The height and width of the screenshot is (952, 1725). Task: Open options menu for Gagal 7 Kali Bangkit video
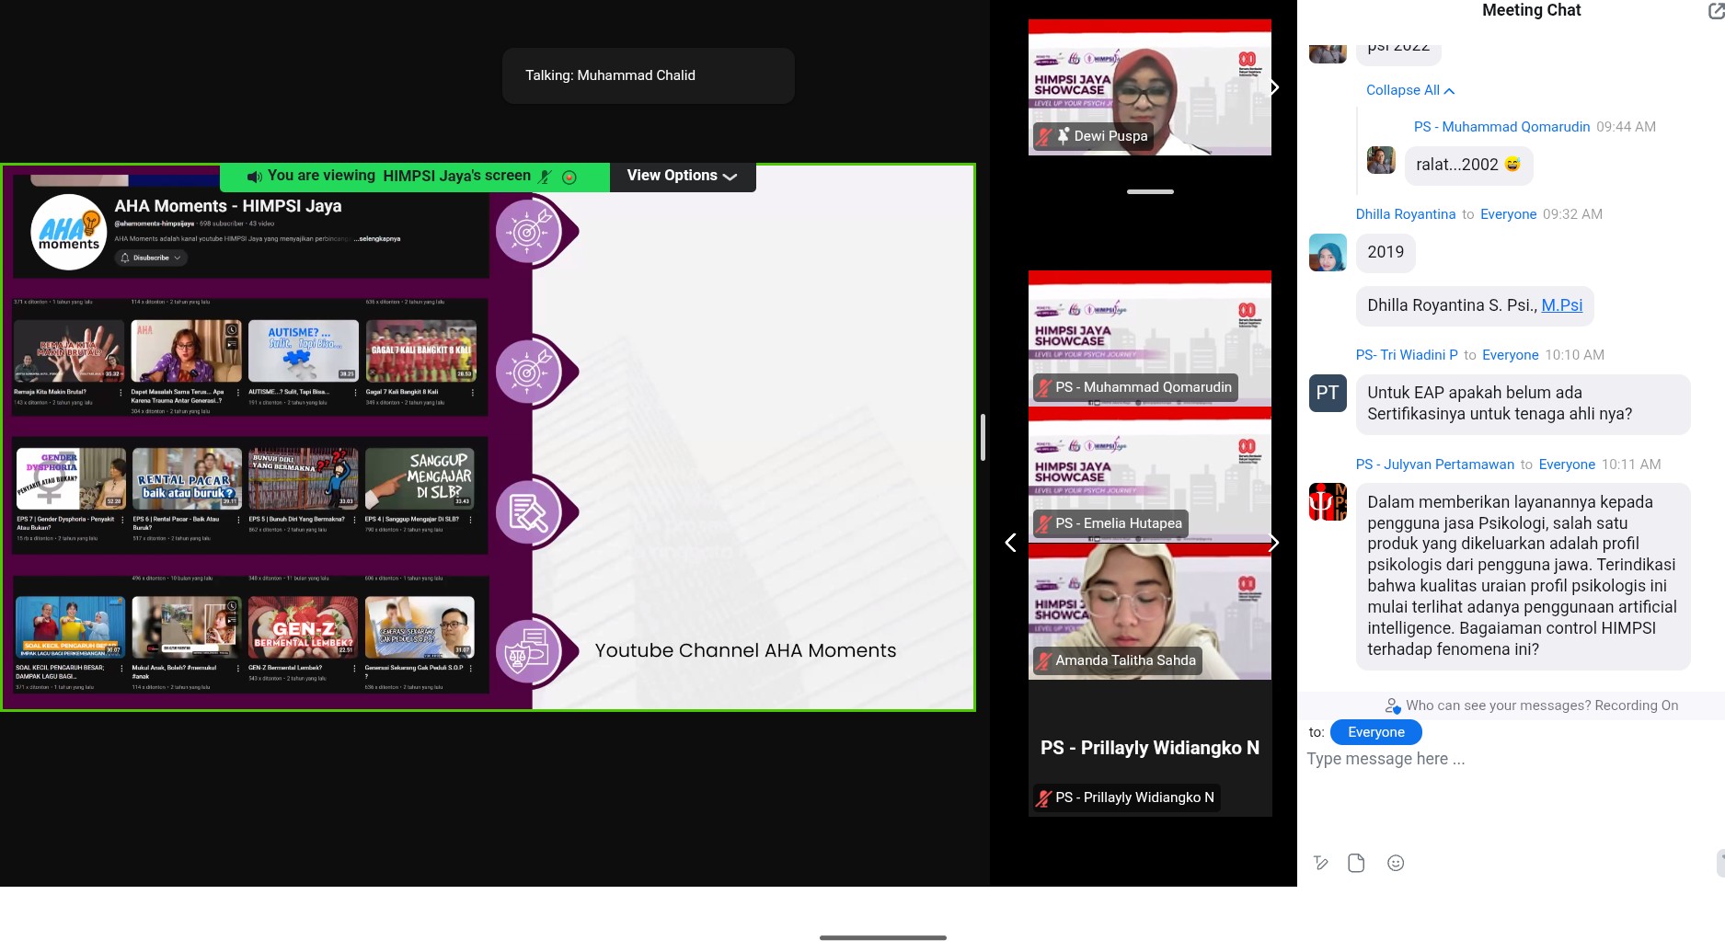pos(473,393)
